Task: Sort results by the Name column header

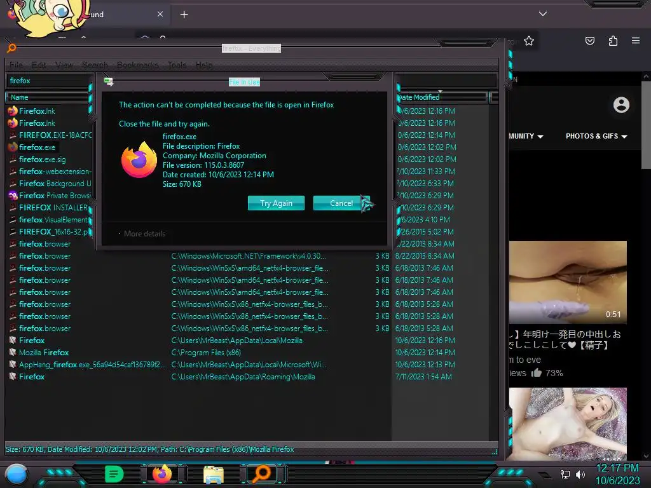Action: (48, 97)
